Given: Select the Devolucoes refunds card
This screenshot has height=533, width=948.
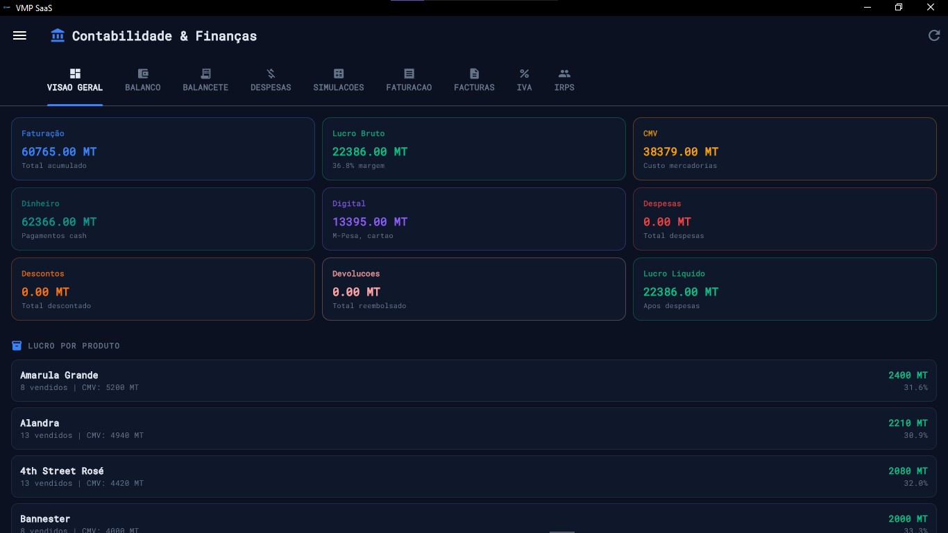Looking at the screenshot, I should point(474,289).
